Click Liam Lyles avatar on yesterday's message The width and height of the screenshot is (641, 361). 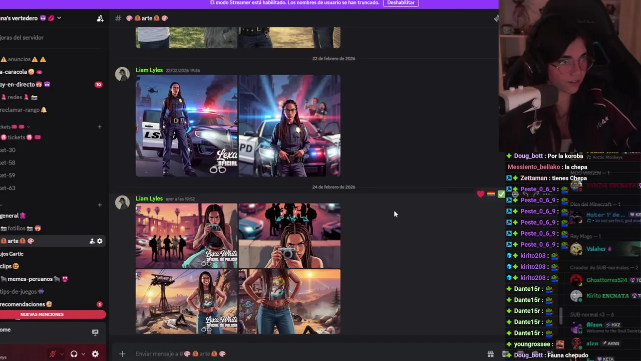coord(122,203)
